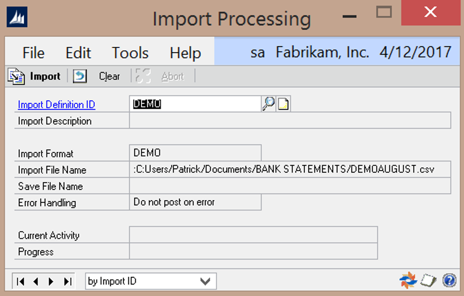Open the note icon beside Import Definition ID
Viewport: 464px width, 296px height.
pos(283,105)
